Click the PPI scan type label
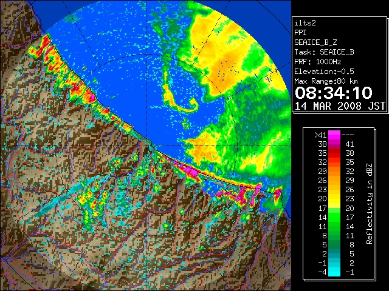 [x=300, y=33]
